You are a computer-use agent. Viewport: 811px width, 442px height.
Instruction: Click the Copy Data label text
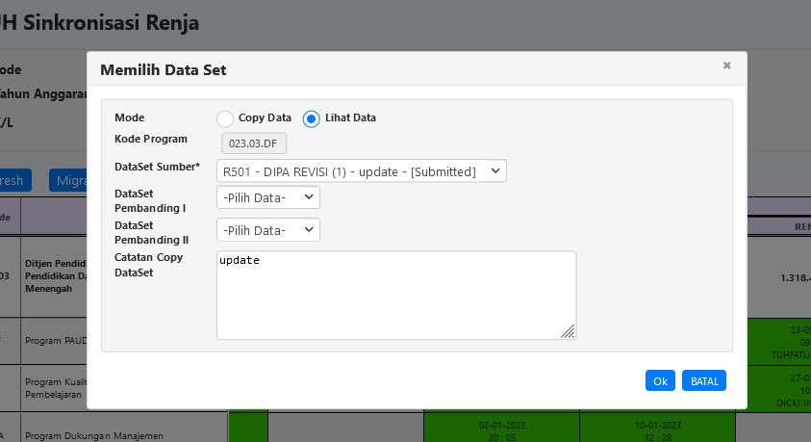pos(265,117)
